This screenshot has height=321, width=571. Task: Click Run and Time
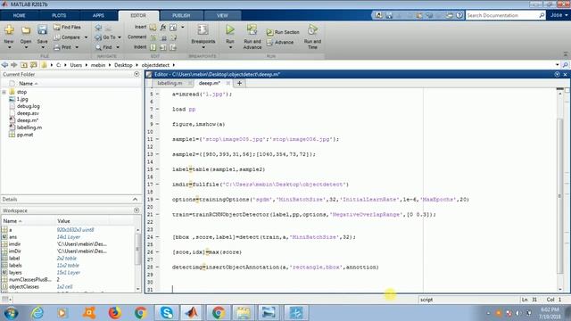point(312,37)
